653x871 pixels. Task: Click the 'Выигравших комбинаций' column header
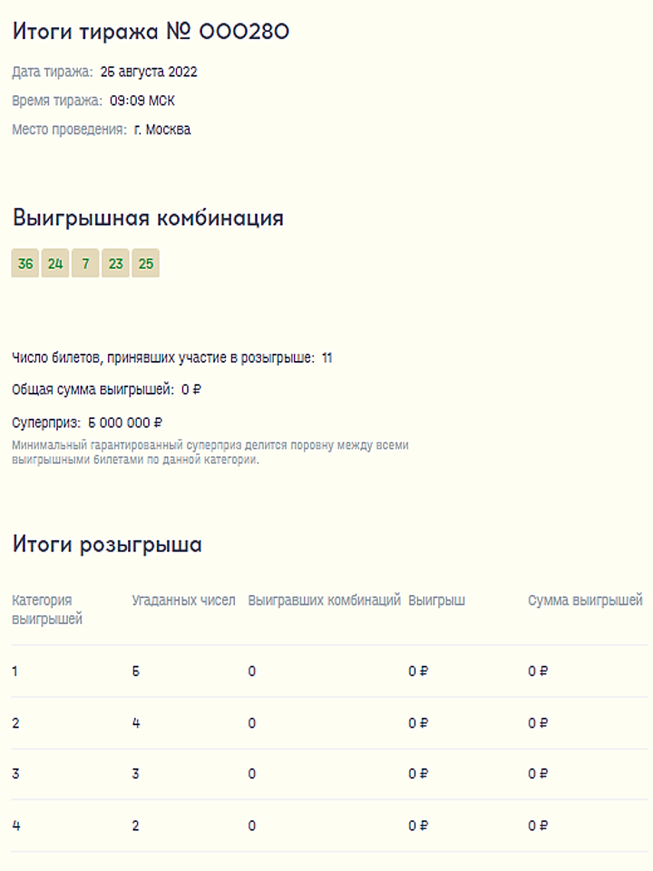point(324,601)
